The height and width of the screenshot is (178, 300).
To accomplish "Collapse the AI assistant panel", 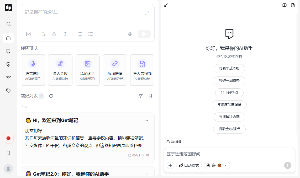I will click(x=166, y=5).
